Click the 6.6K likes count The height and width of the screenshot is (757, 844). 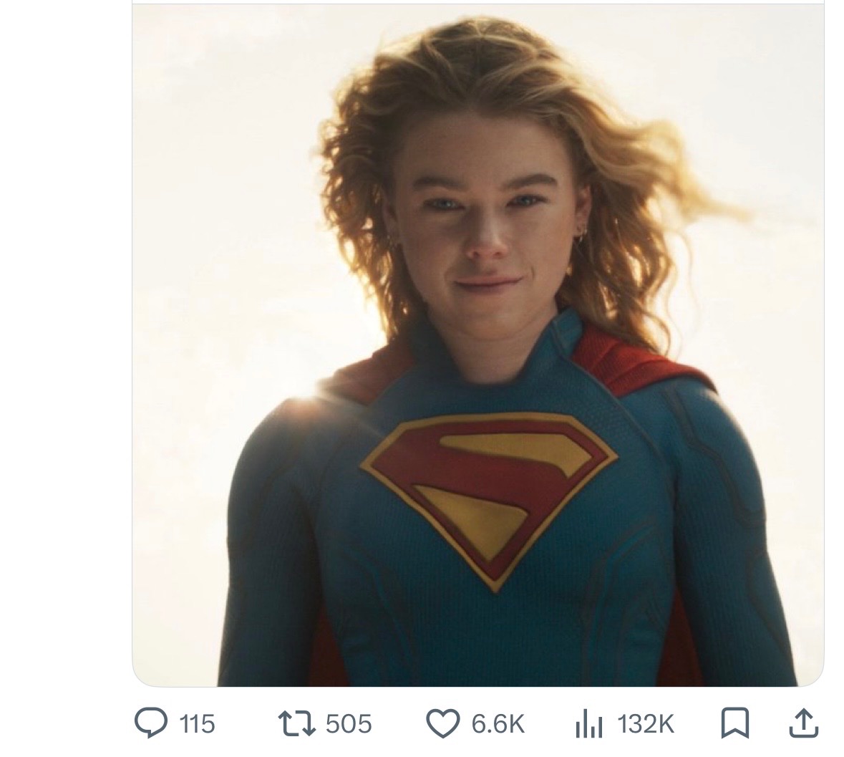coord(498,723)
